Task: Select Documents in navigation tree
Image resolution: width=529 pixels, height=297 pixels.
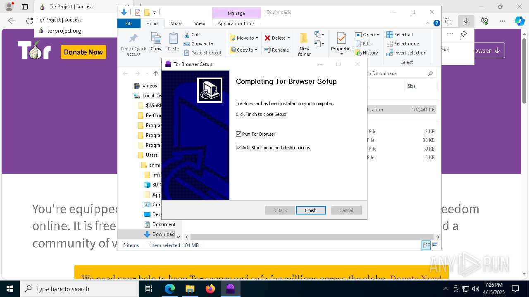Action: 160,224
